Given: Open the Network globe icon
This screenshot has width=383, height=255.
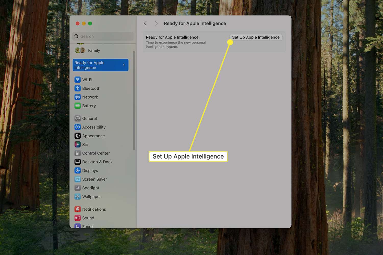Looking at the screenshot, I should pos(78,97).
